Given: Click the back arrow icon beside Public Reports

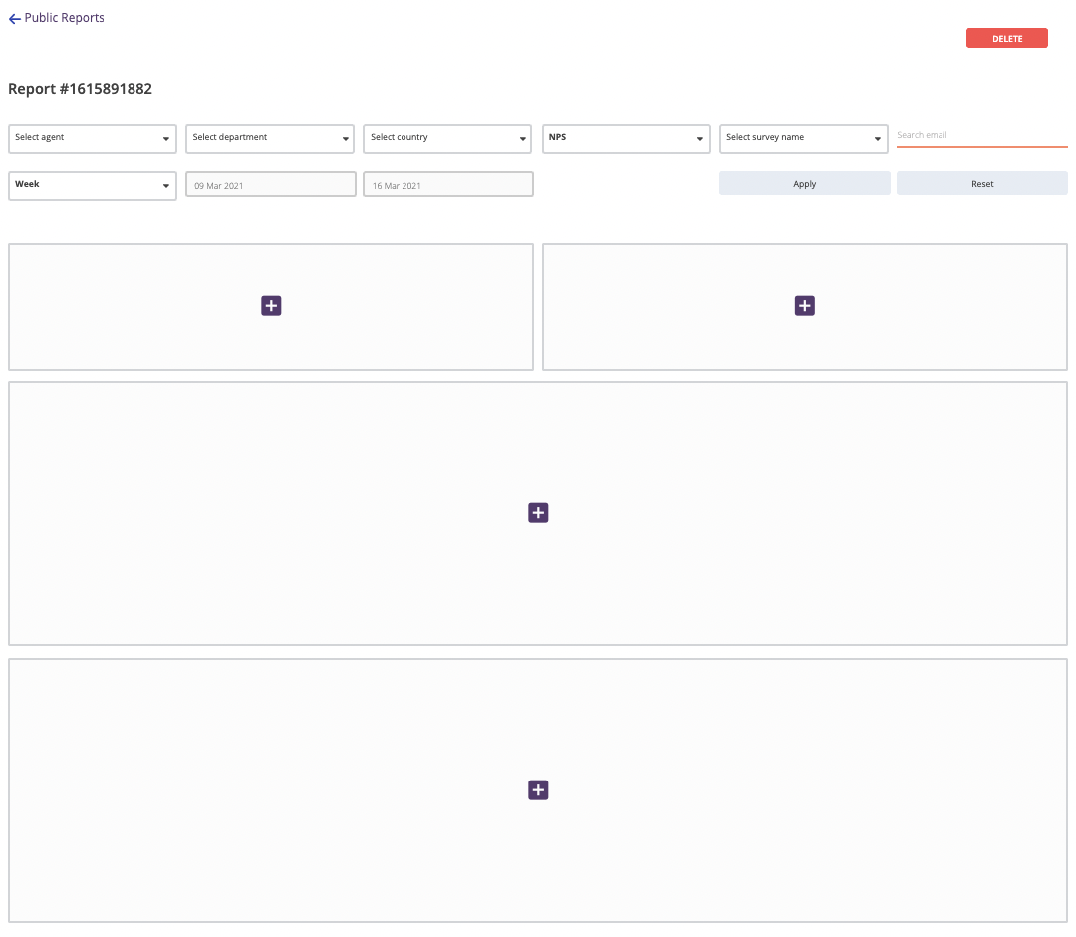Looking at the screenshot, I should [x=14, y=19].
